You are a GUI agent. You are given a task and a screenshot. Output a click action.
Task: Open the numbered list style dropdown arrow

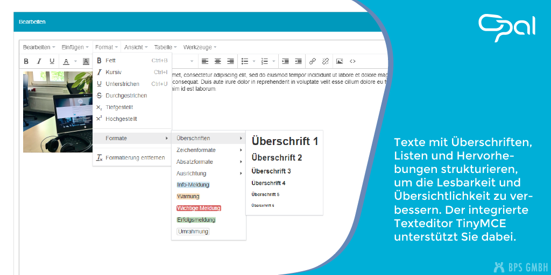(274, 61)
